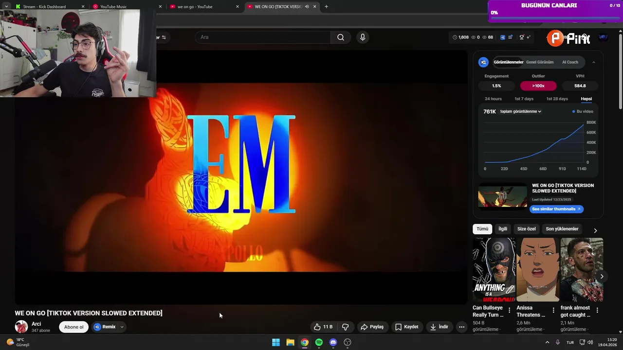Viewport: 623px width, 350px height.
Task: Select the 24 hours range
Action: (x=493, y=99)
